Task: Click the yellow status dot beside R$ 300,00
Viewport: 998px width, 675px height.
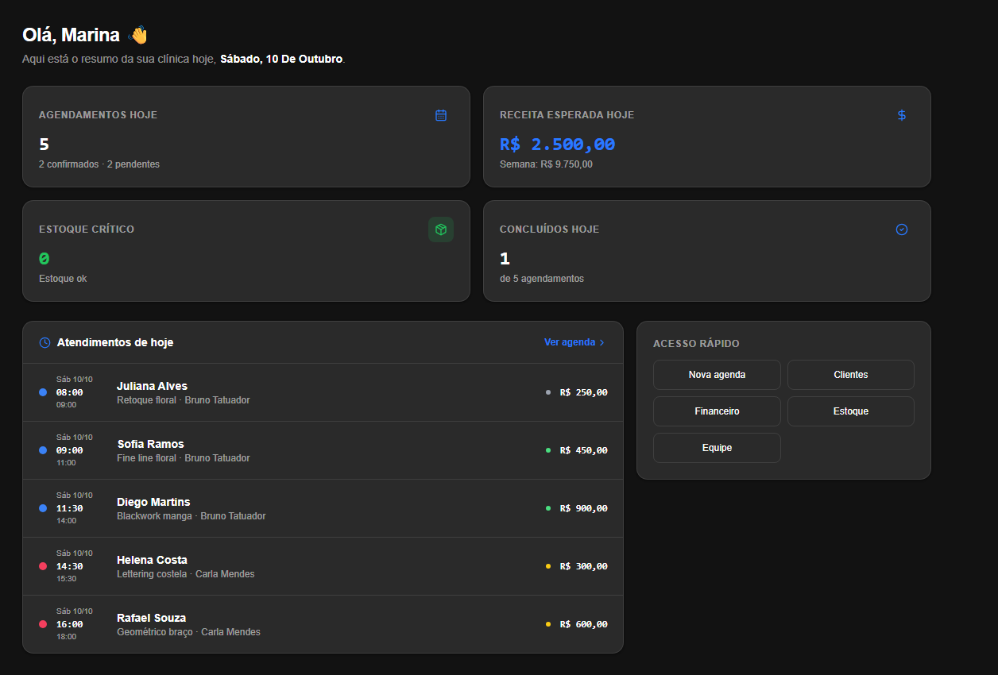Action: (548, 566)
